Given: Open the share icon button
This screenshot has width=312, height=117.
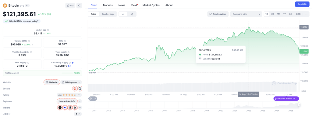Looking at the screenshot, I should (x=79, y=5).
